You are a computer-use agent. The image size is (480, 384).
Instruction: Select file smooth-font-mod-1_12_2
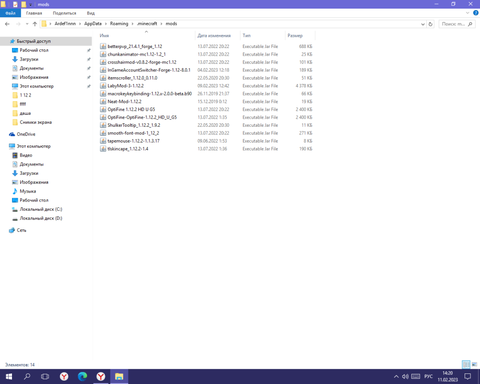coord(133,133)
